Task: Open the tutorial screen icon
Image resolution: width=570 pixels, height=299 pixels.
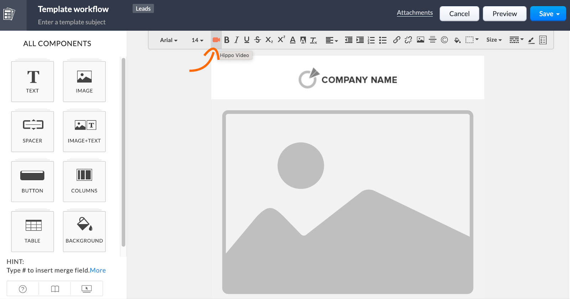Action: pos(87,289)
